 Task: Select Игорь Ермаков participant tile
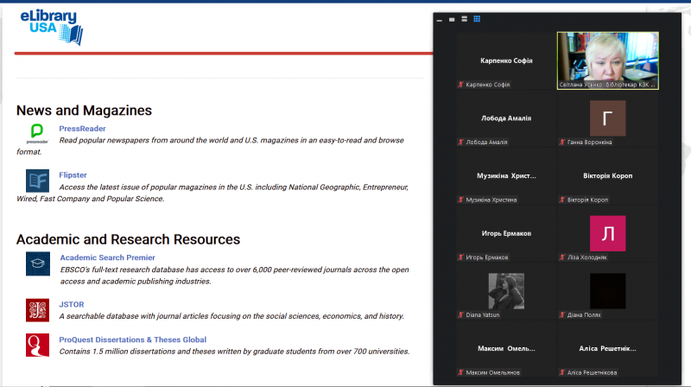[506, 233]
